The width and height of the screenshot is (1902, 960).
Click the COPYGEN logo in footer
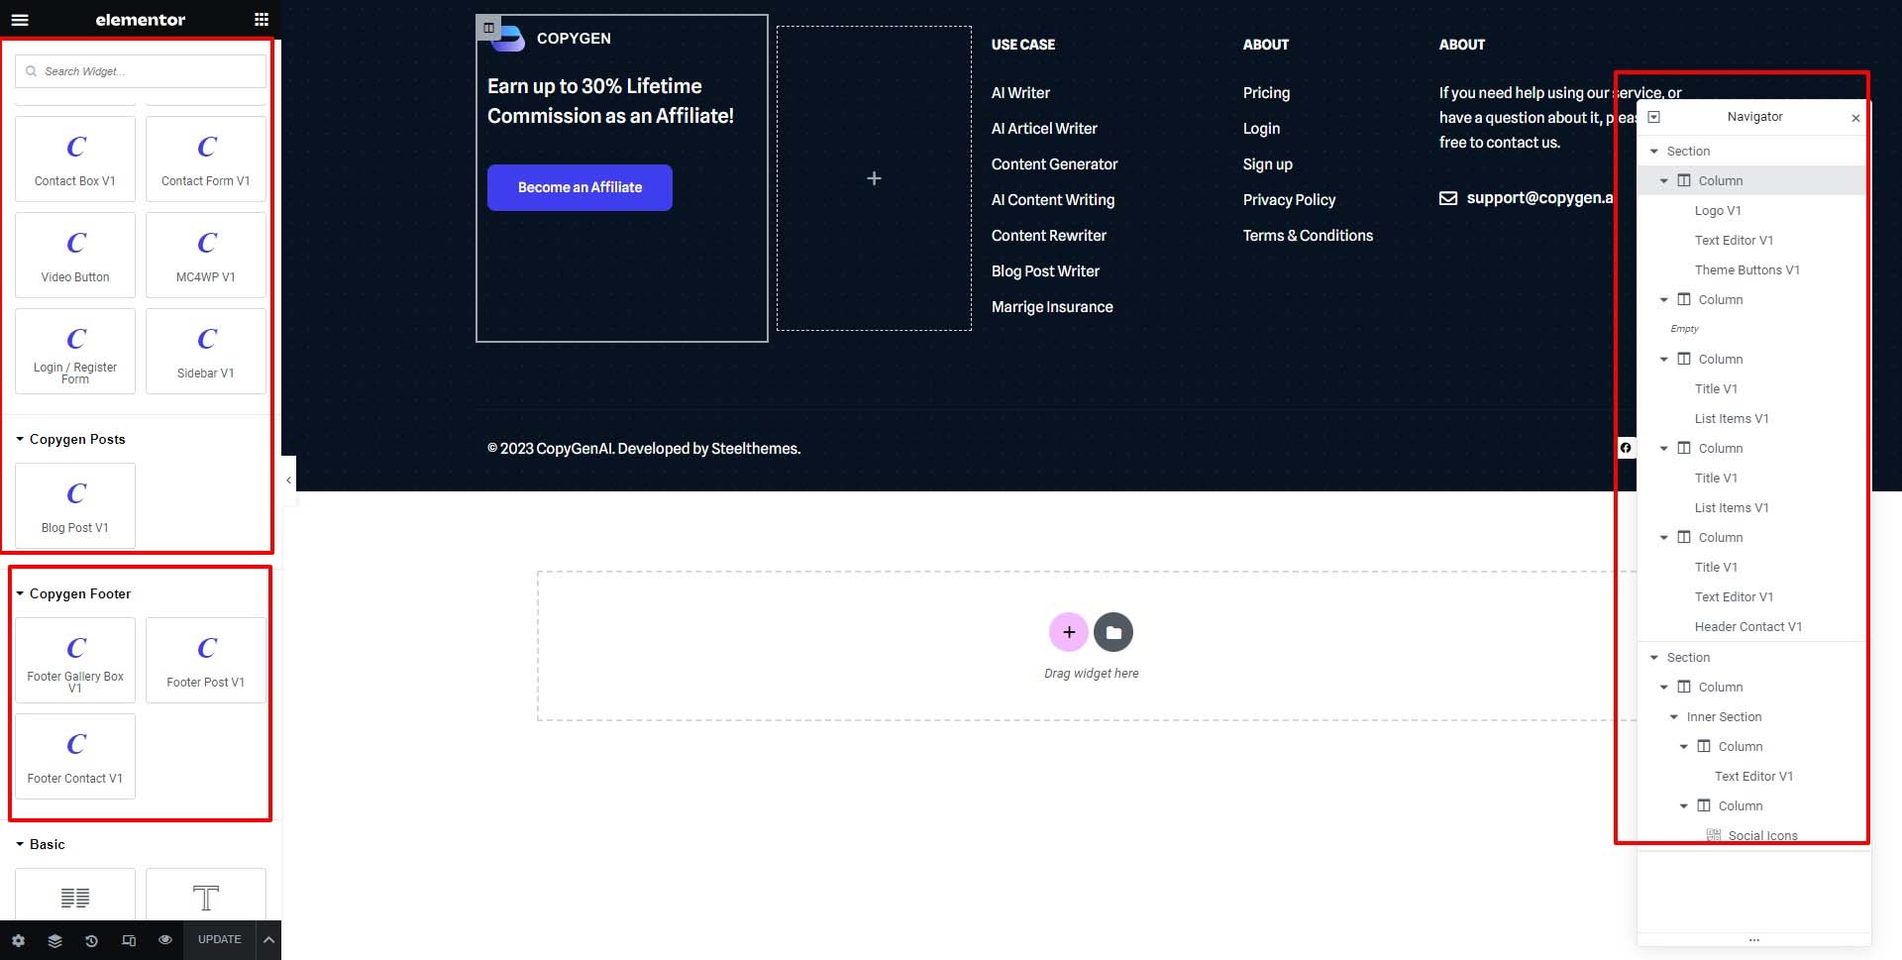(x=552, y=39)
